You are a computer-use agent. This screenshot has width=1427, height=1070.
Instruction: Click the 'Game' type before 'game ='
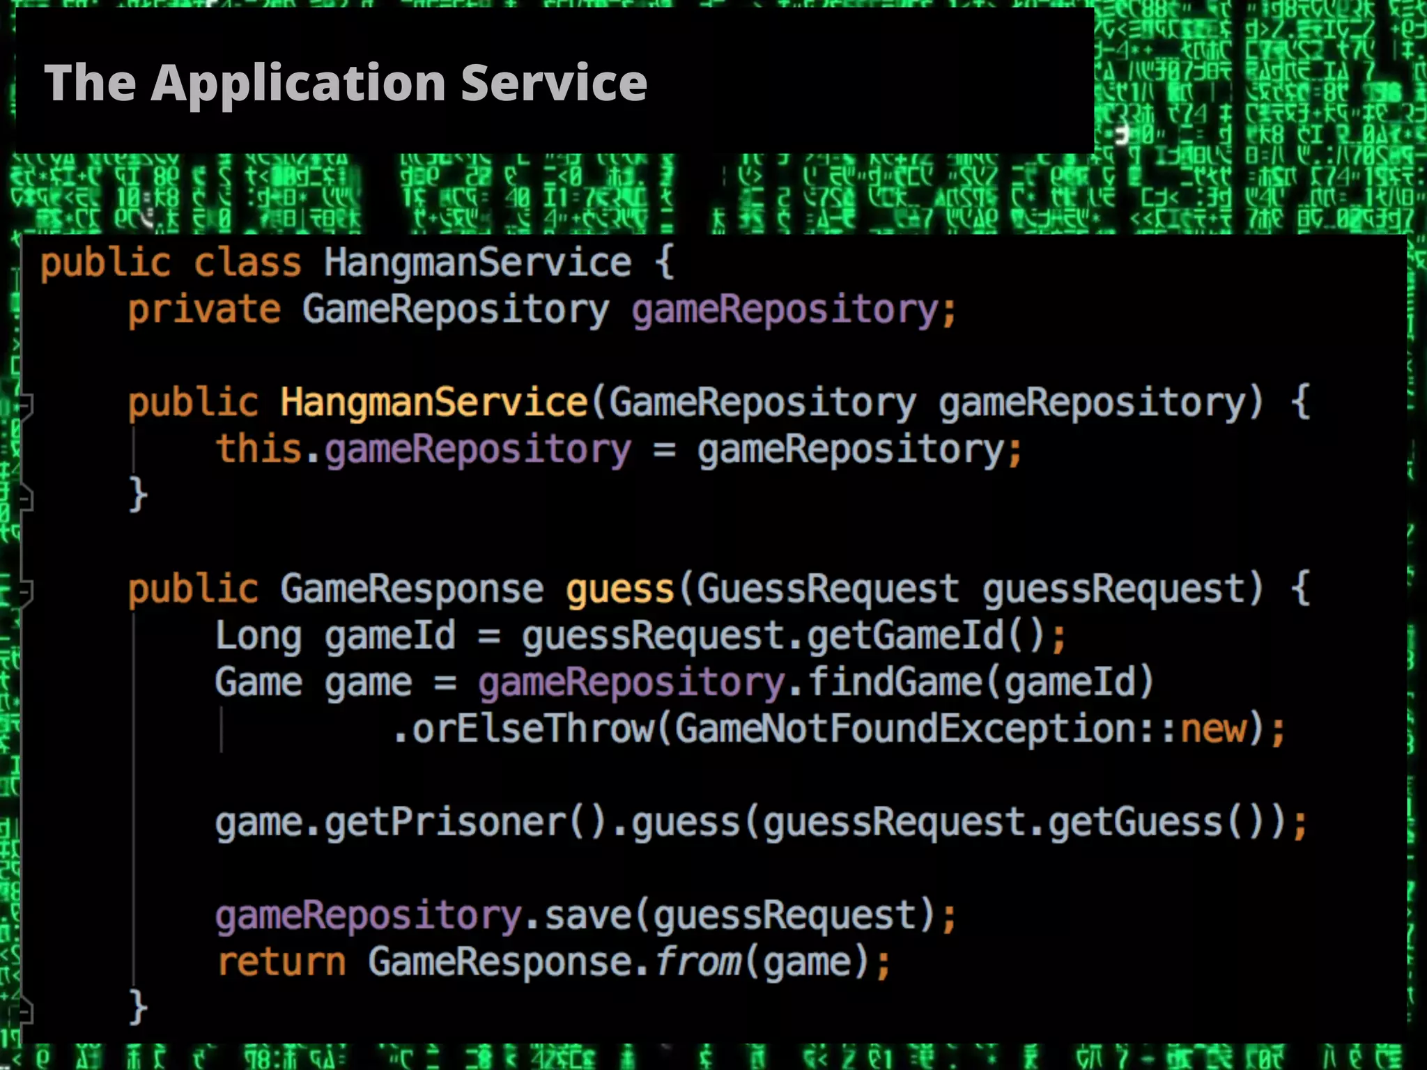tap(259, 682)
